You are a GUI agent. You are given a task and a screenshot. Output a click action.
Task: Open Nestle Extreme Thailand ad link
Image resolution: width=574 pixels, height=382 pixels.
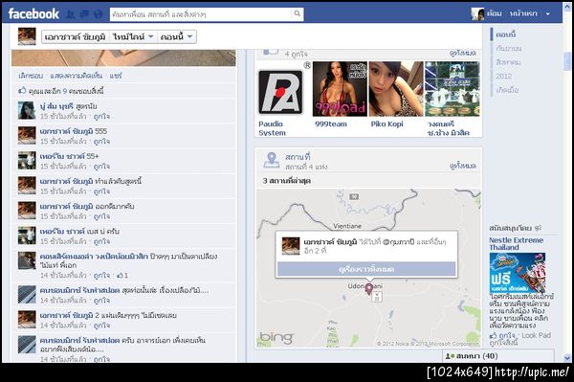[x=517, y=244]
